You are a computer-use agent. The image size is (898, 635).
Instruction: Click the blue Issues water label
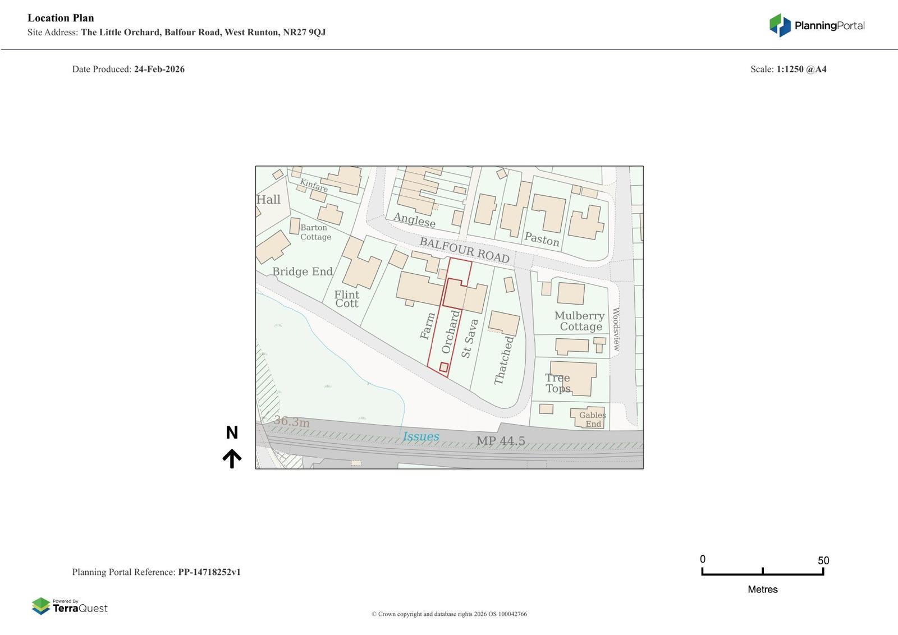pos(421,436)
